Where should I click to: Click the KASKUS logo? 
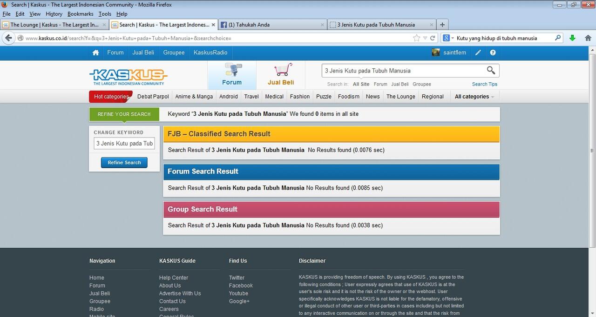coord(128,77)
